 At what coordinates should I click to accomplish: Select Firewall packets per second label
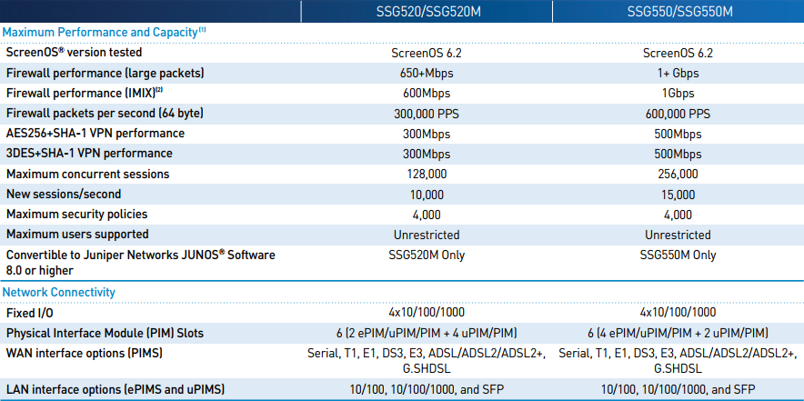(105, 114)
